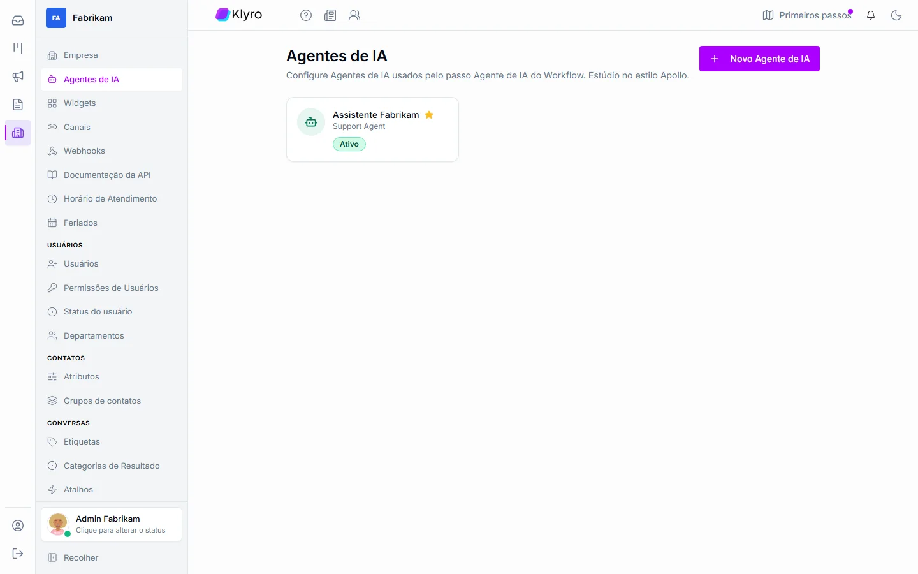This screenshot has height=574, width=918.
Task: Open Permissões de Usuários
Action: (112, 288)
